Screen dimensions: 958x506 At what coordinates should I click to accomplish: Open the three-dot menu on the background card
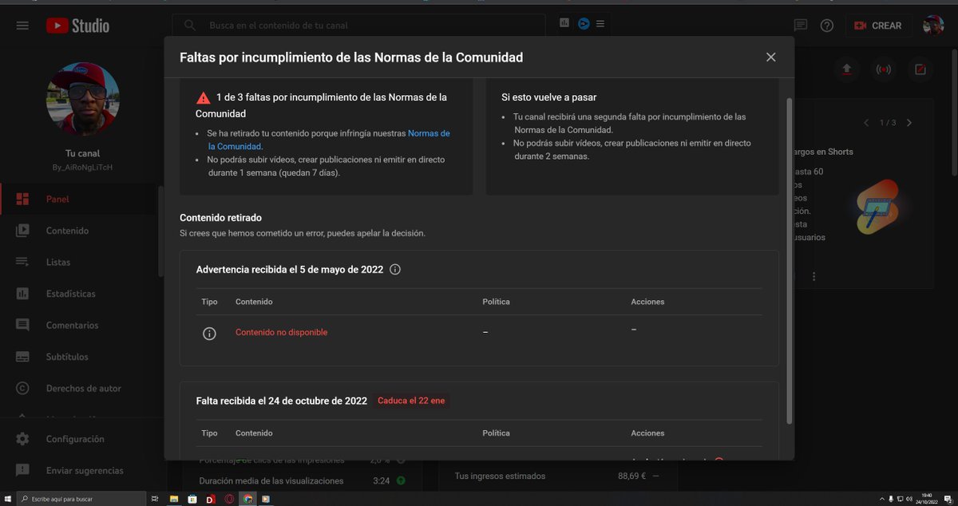coord(814,276)
